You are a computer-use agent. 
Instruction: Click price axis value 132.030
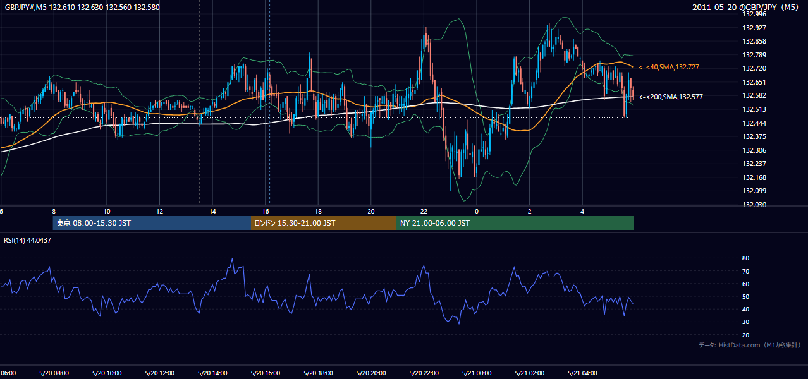(x=755, y=205)
